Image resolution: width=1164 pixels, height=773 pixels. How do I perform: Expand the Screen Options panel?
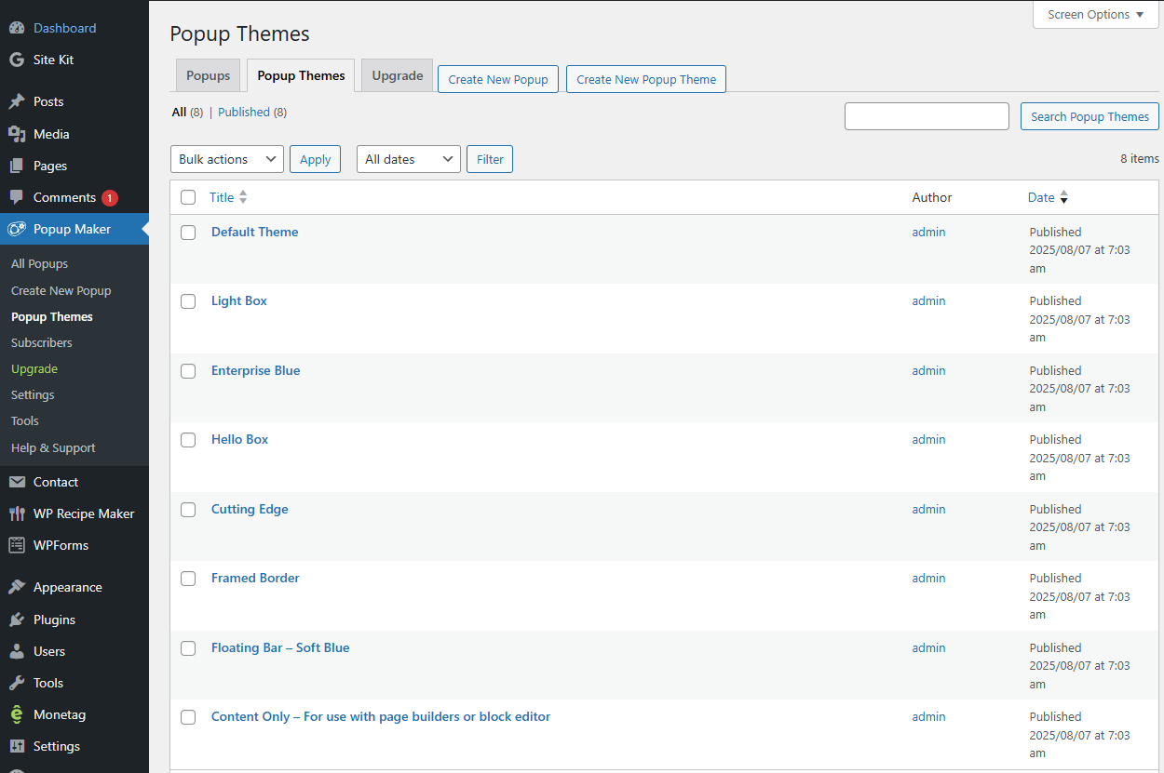(x=1095, y=15)
